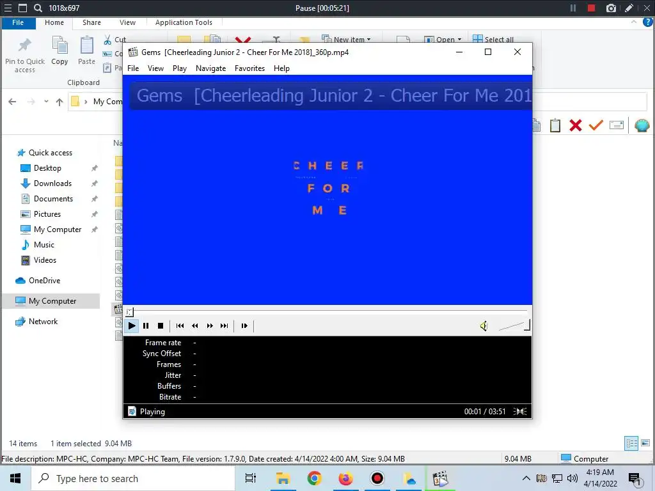The height and width of the screenshot is (491, 655).
Task: Click the audio channel icon in status bar
Action: coord(520,412)
